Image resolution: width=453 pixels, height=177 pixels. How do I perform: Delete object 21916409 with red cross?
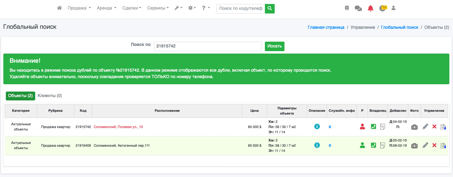pos(434,145)
